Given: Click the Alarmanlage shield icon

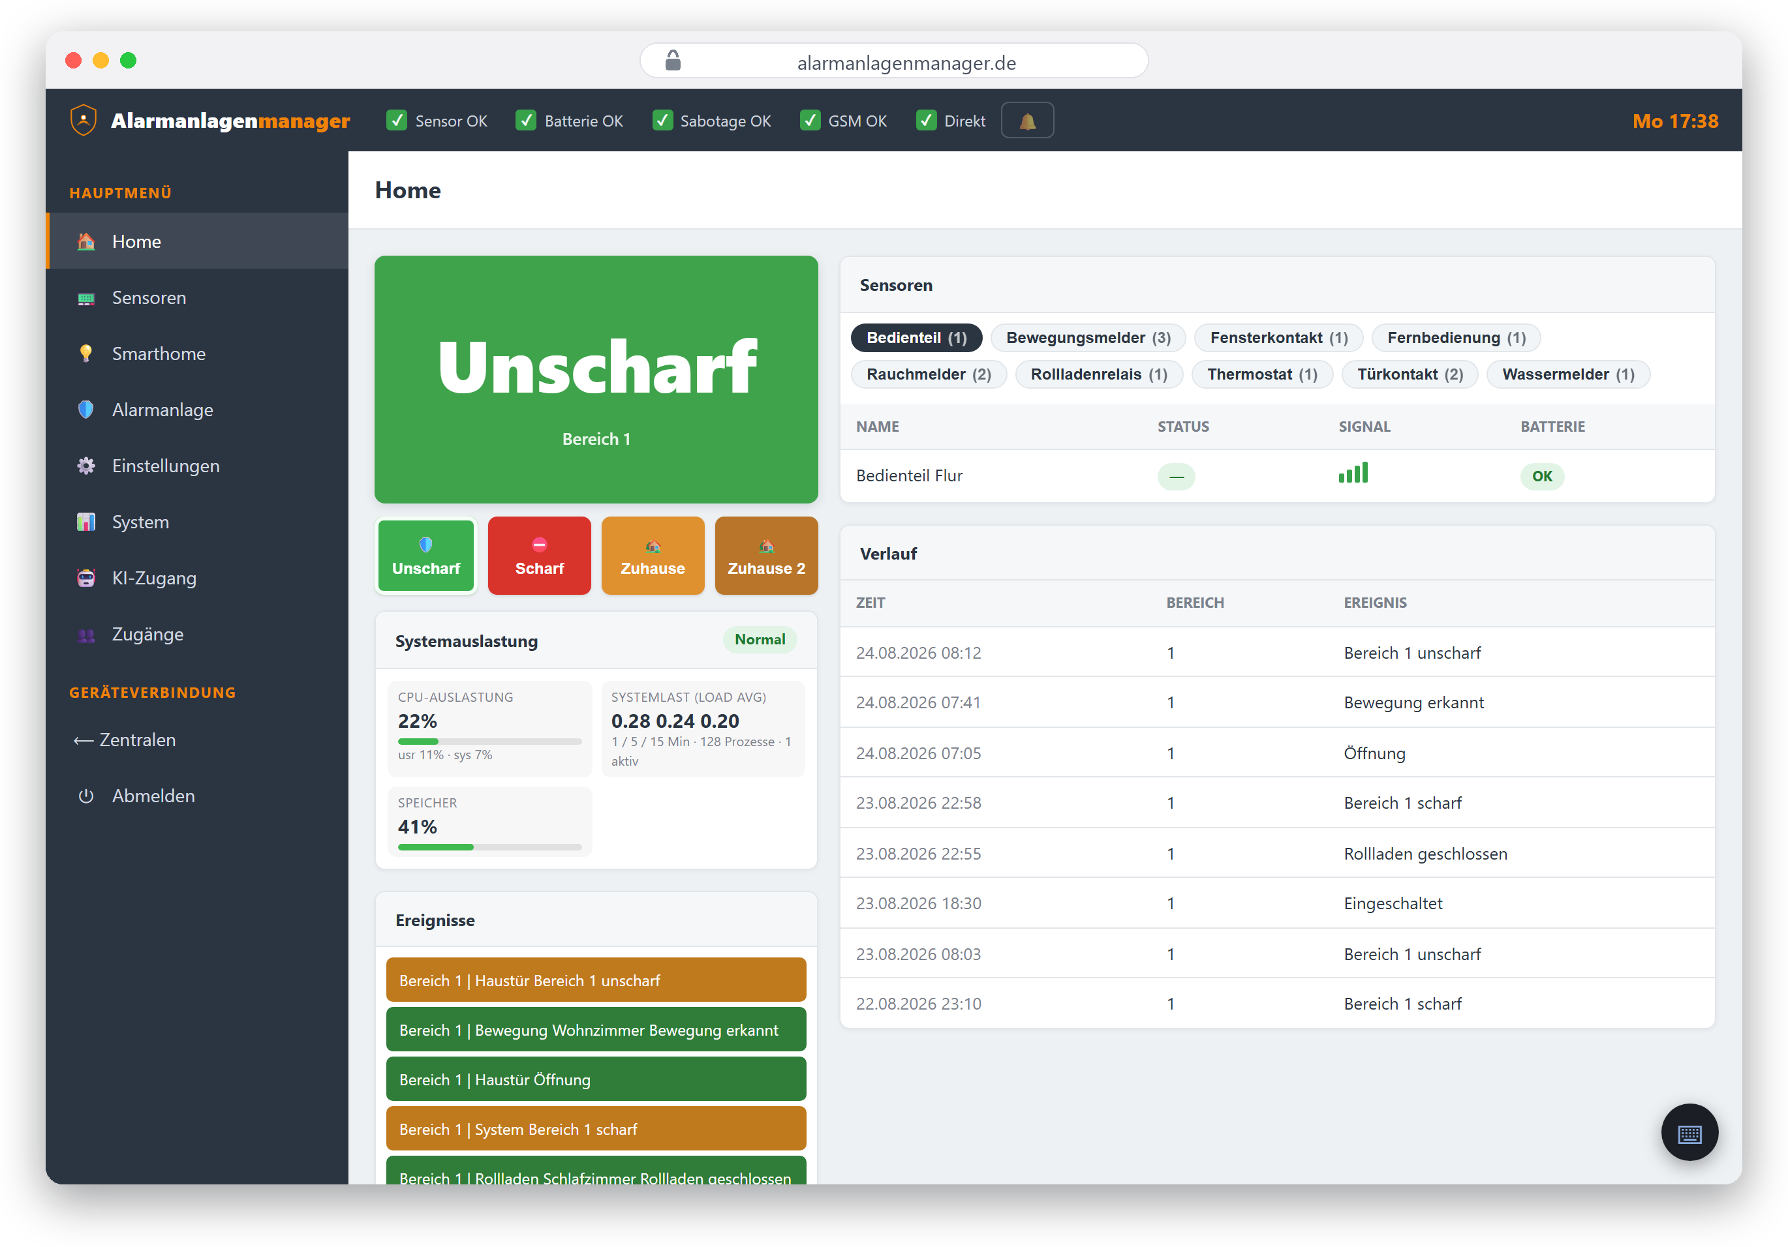Looking at the screenshot, I should (x=85, y=410).
